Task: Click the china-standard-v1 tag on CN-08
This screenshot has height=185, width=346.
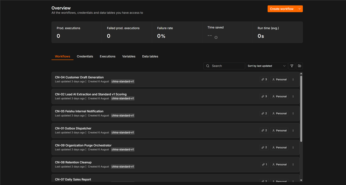Action: pos(123,167)
